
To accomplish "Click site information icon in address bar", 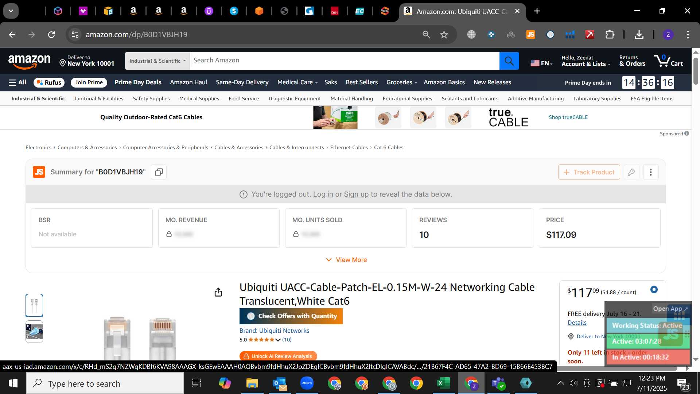I will tap(75, 35).
